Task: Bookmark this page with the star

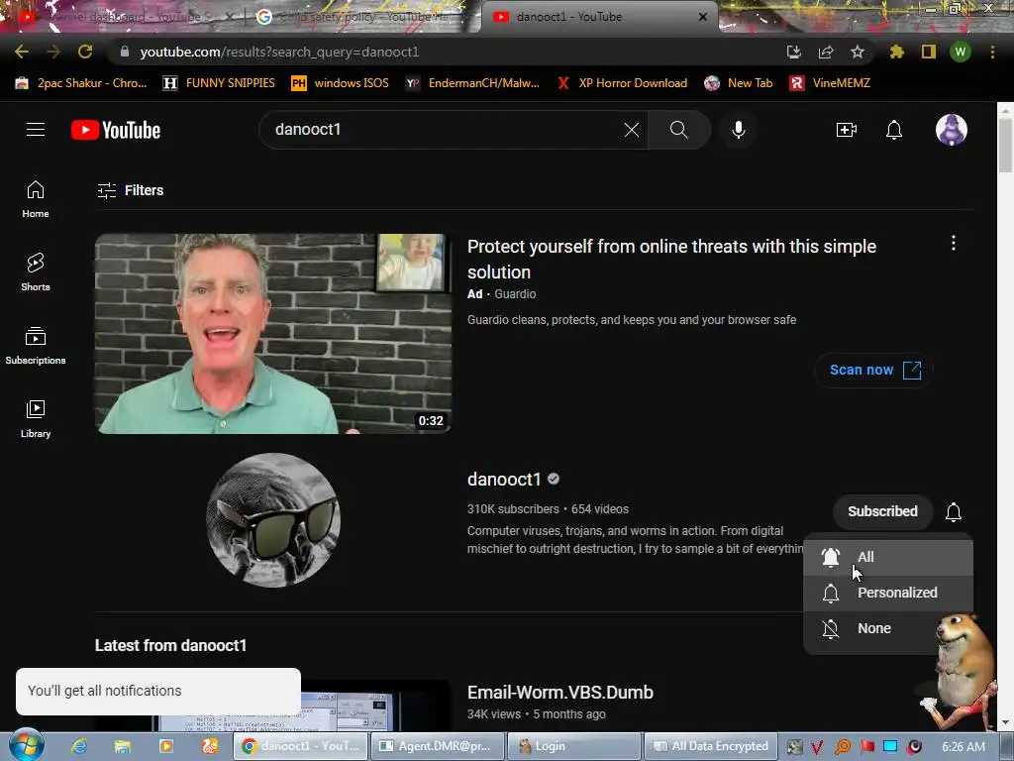Action: tap(857, 52)
